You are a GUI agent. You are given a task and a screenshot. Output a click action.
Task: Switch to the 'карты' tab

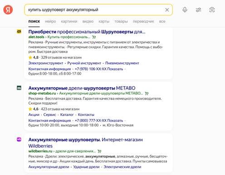104,21
